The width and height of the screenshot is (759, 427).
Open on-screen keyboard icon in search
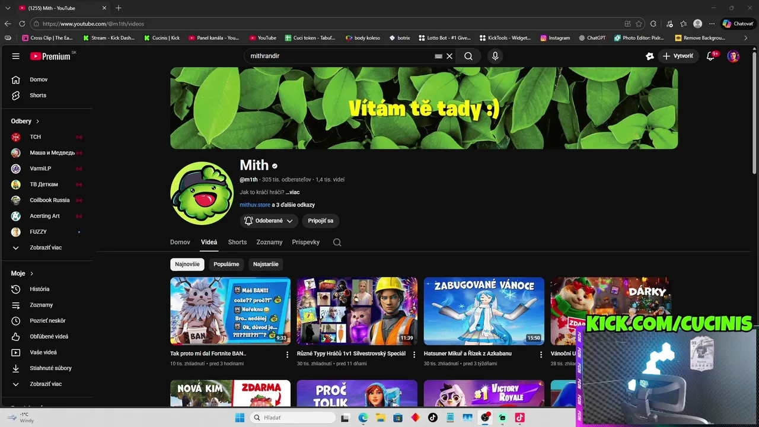[438, 56]
